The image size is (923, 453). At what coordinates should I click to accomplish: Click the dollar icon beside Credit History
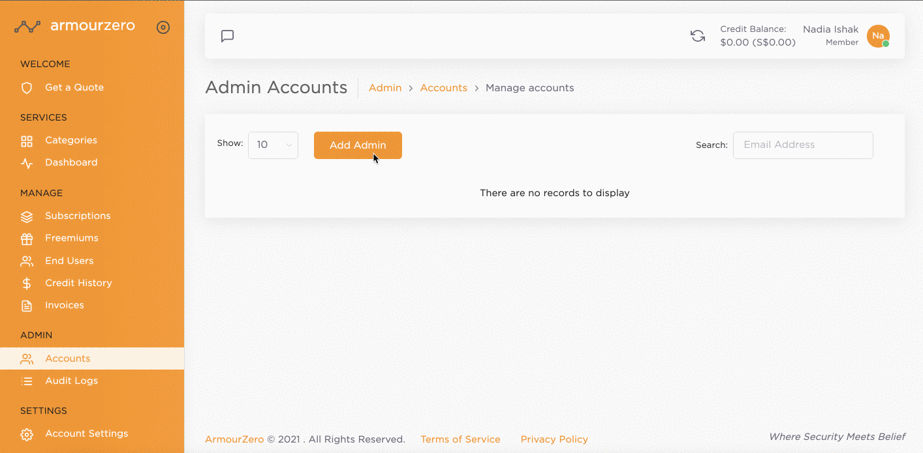click(x=27, y=284)
